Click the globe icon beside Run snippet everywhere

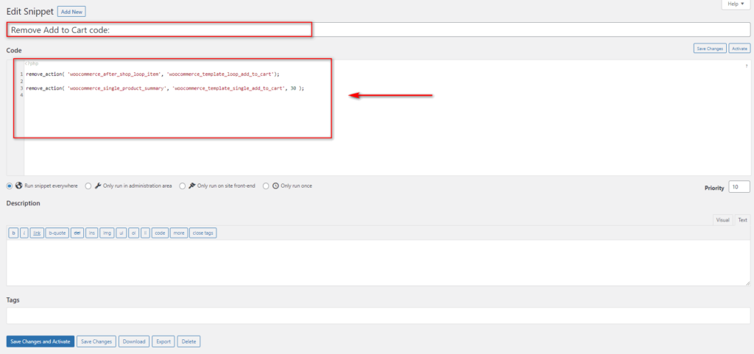(x=18, y=185)
